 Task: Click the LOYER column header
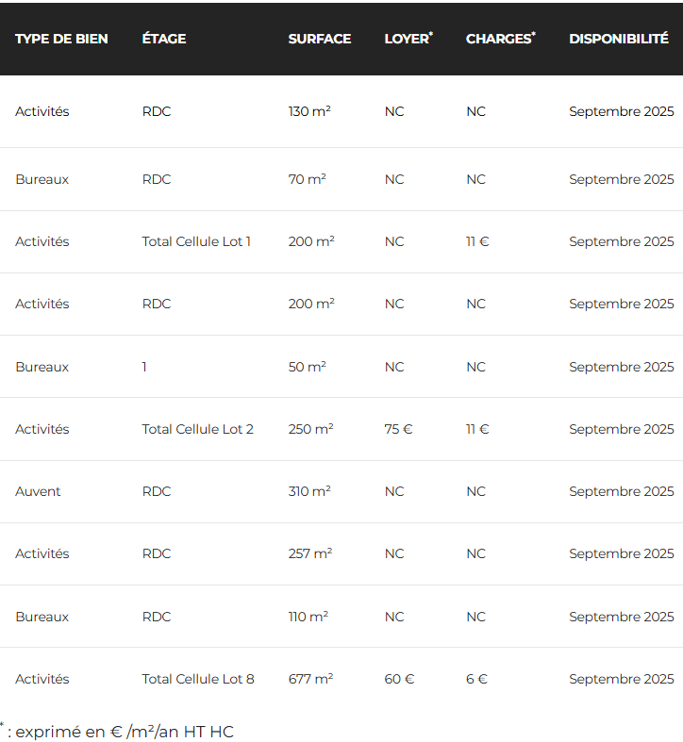[x=408, y=39]
